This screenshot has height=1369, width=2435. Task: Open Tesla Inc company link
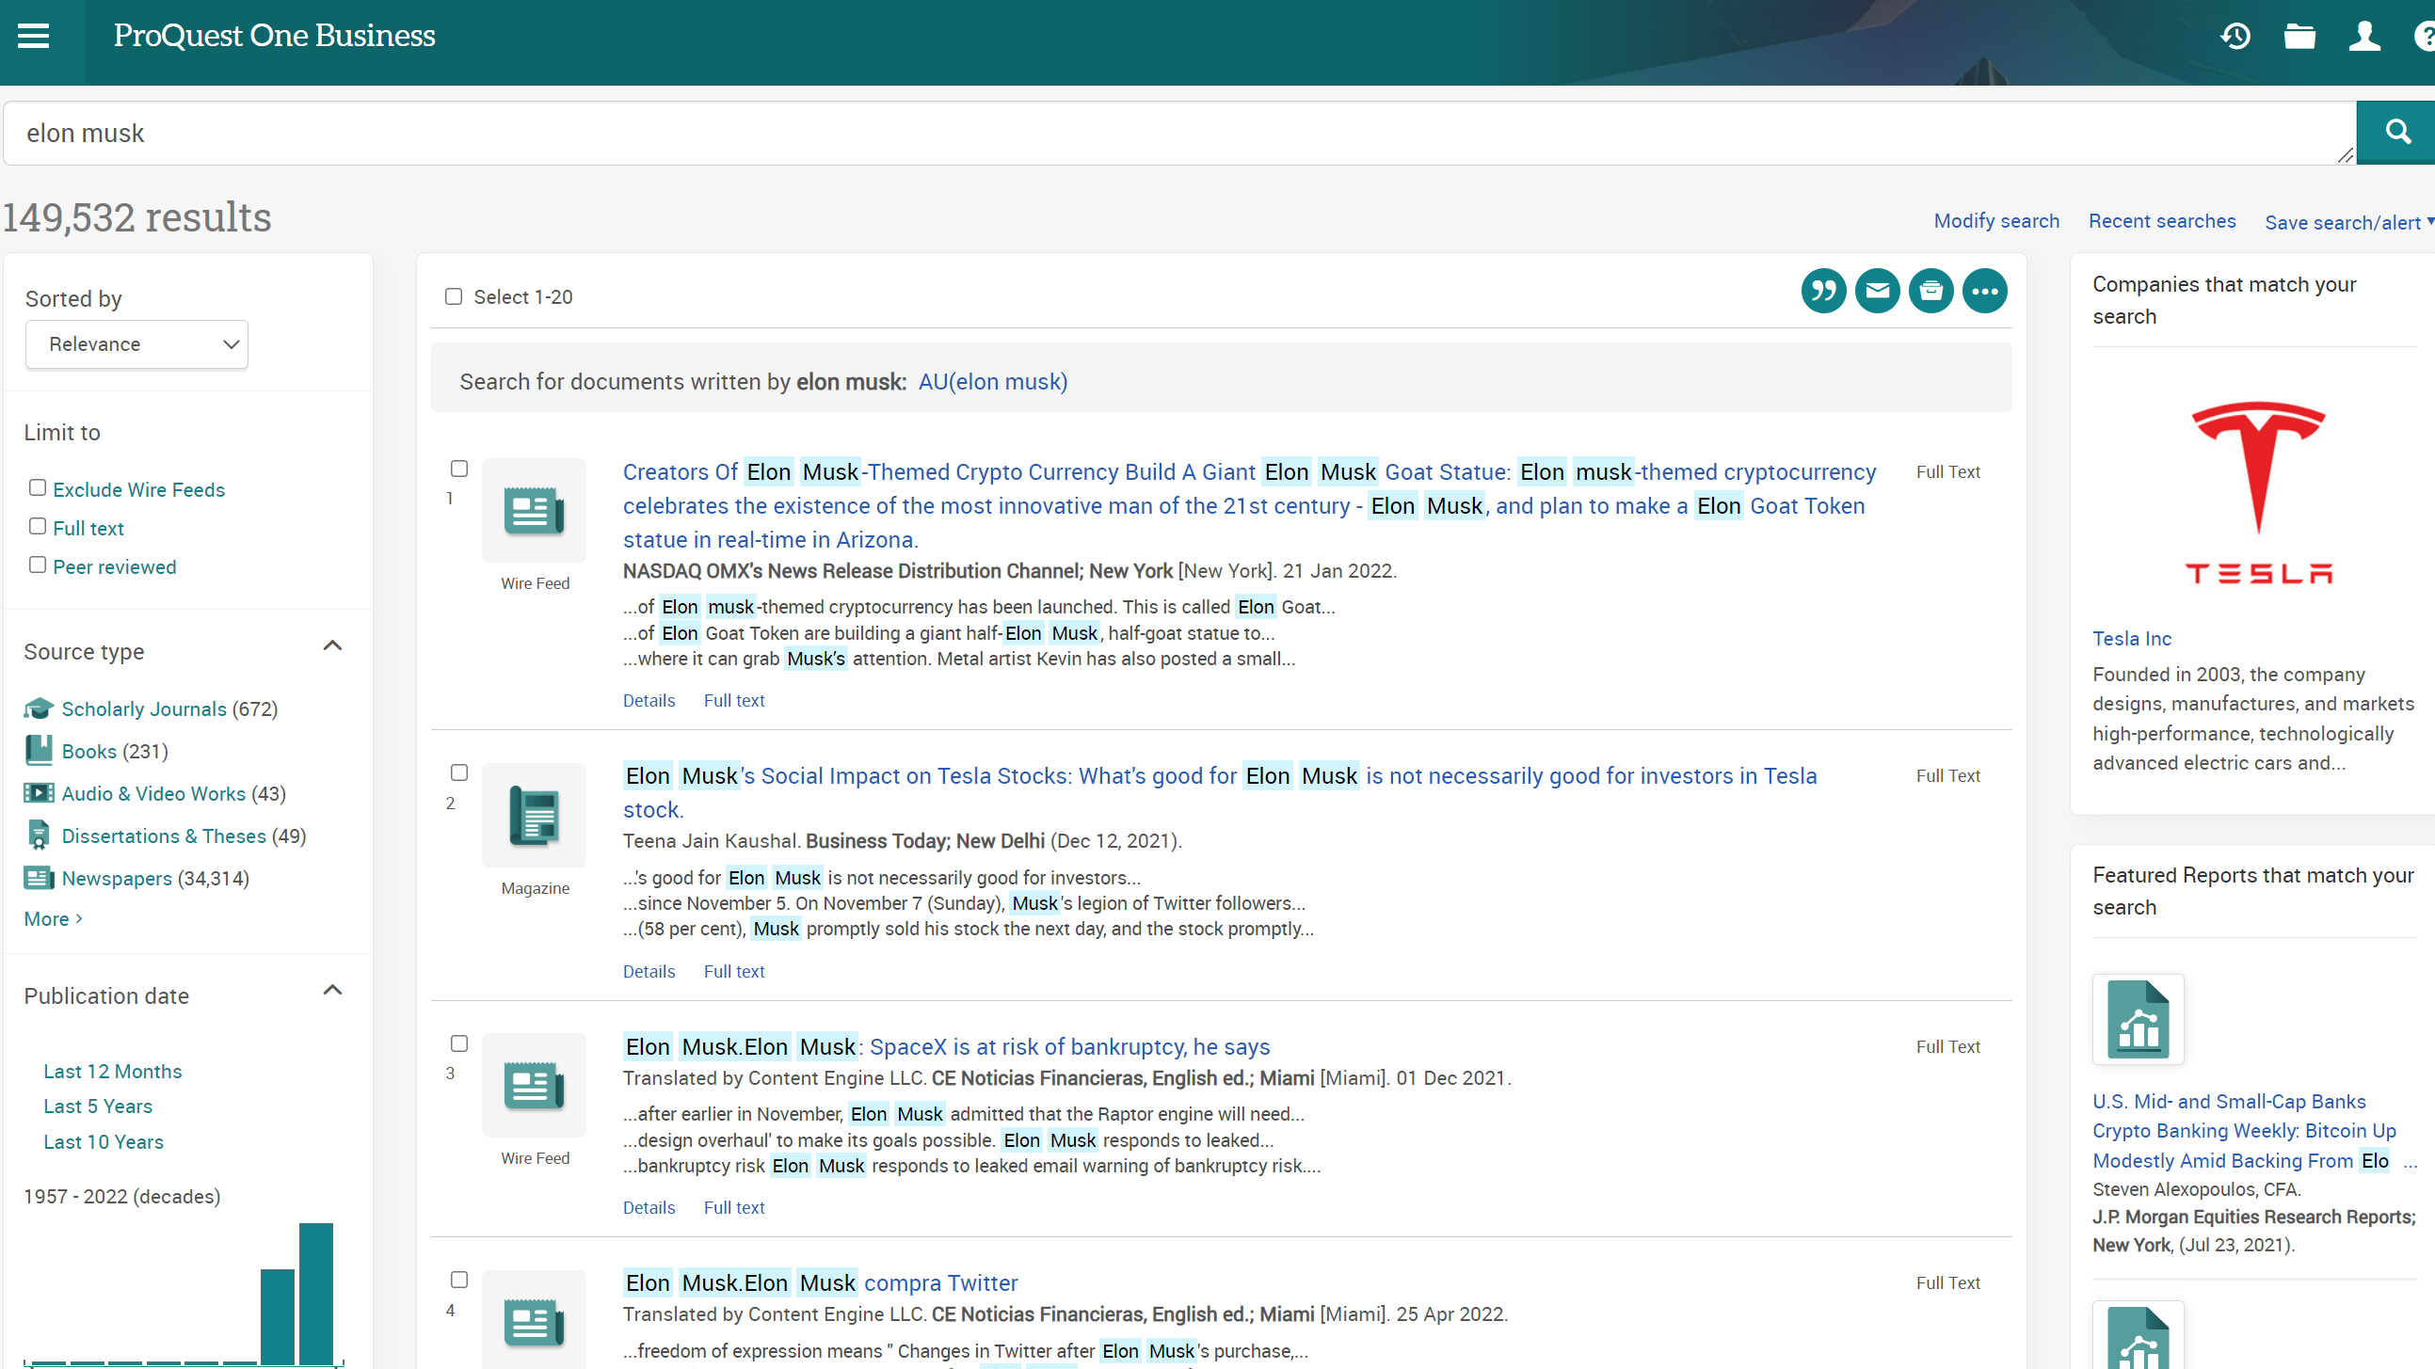pyautogui.click(x=2132, y=639)
